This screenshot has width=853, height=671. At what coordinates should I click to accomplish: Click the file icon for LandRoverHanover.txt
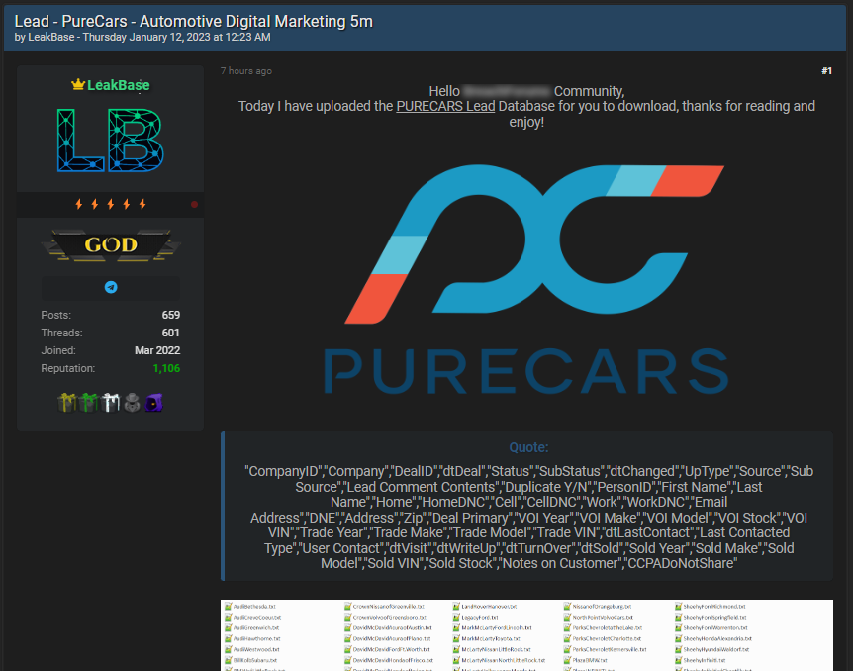[456, 606]
